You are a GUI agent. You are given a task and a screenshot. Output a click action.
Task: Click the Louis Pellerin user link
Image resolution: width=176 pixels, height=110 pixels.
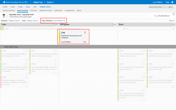click(x=157, y=2)
